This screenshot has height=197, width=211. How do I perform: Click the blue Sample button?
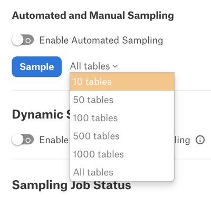pyautogui.click(x=37, y=67)
